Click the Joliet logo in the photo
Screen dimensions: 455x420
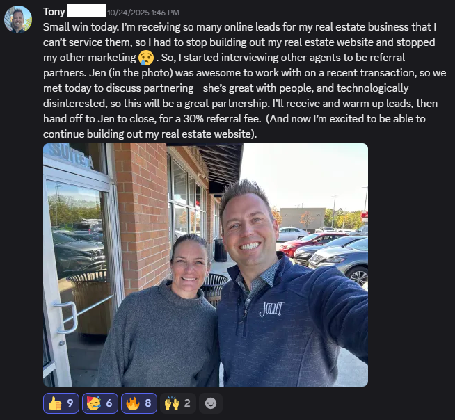(271, 309)
